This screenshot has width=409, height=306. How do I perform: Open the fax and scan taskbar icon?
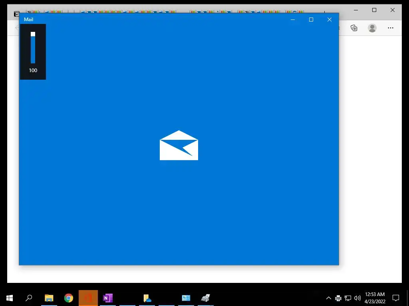[206, 298]
